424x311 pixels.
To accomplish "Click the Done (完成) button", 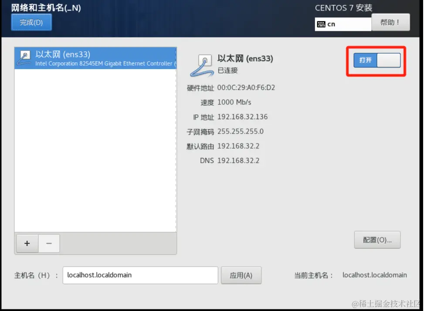I will [31, 23].
